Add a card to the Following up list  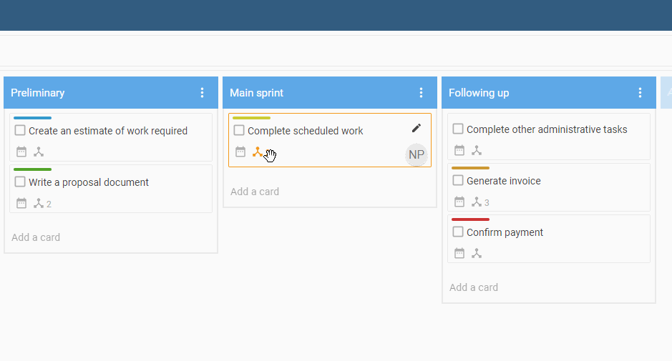tap(474, 287)
